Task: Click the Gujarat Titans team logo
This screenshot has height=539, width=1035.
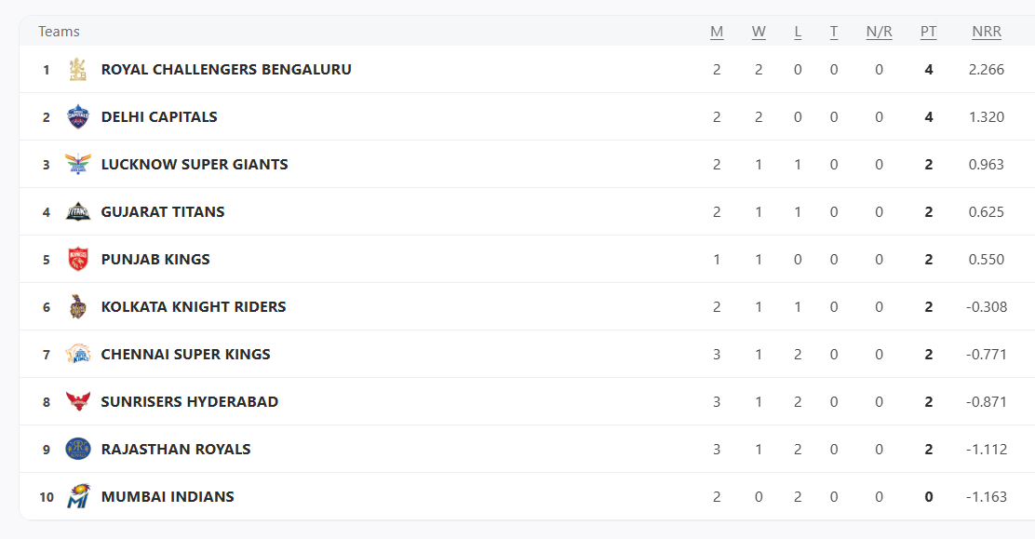Action: (78, 212)
